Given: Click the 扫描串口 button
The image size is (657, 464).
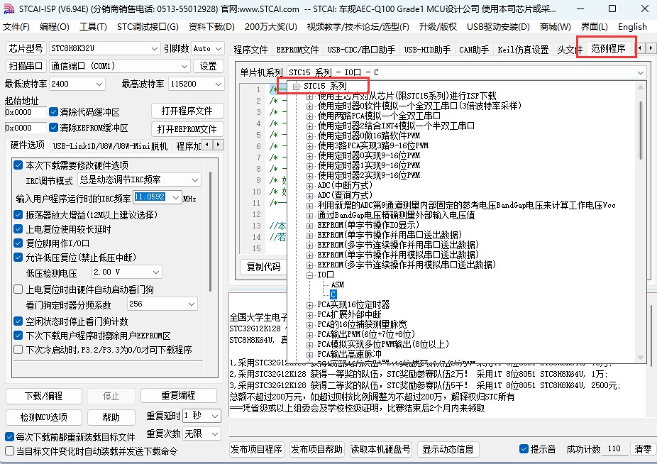Looking at the screenshot, I should pos(26,66).
